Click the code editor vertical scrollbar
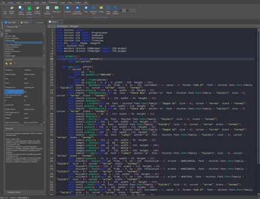The image size is (260, 199). click(x=258, y=97)
